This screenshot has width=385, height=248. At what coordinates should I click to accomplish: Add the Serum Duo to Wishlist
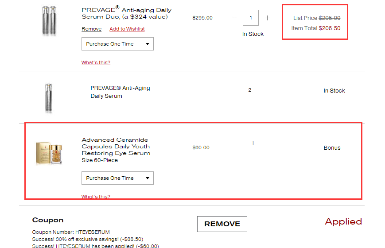click(127, 29)
